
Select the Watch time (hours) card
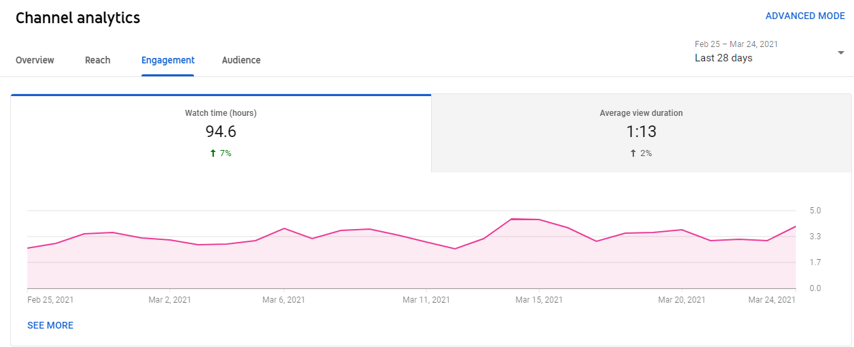(221, 133)
